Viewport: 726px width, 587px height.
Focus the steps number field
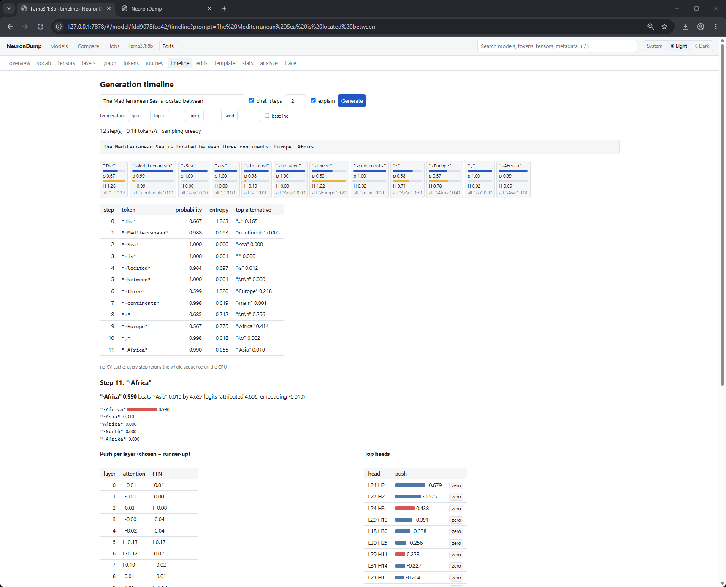coord(295,101)
